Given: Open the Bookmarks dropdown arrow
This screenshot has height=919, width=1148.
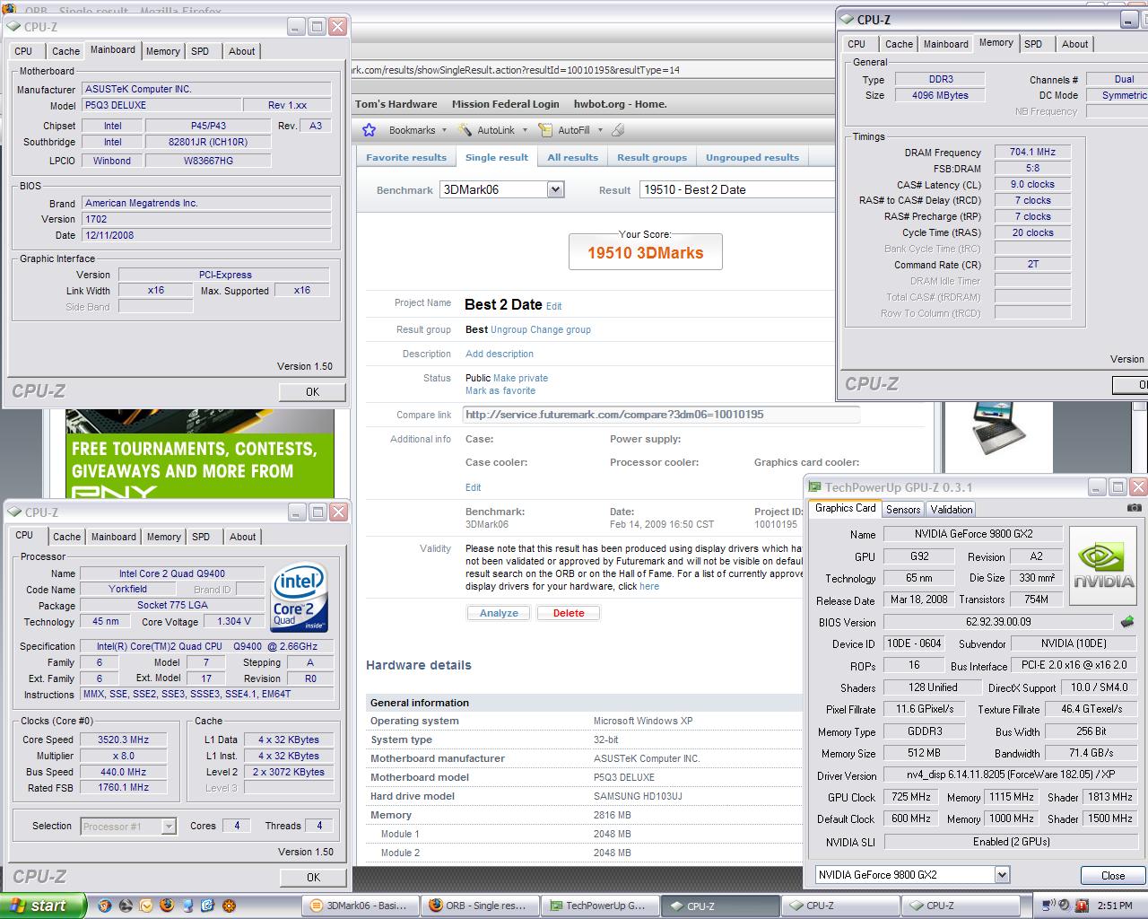Looking at the screenshot, I should [444, 131].
